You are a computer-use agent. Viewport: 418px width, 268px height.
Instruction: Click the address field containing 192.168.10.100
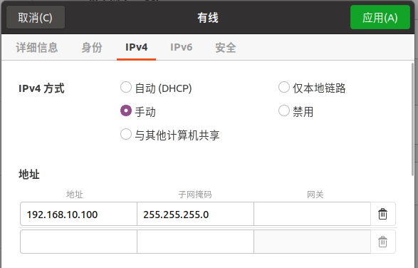(78, 214)
